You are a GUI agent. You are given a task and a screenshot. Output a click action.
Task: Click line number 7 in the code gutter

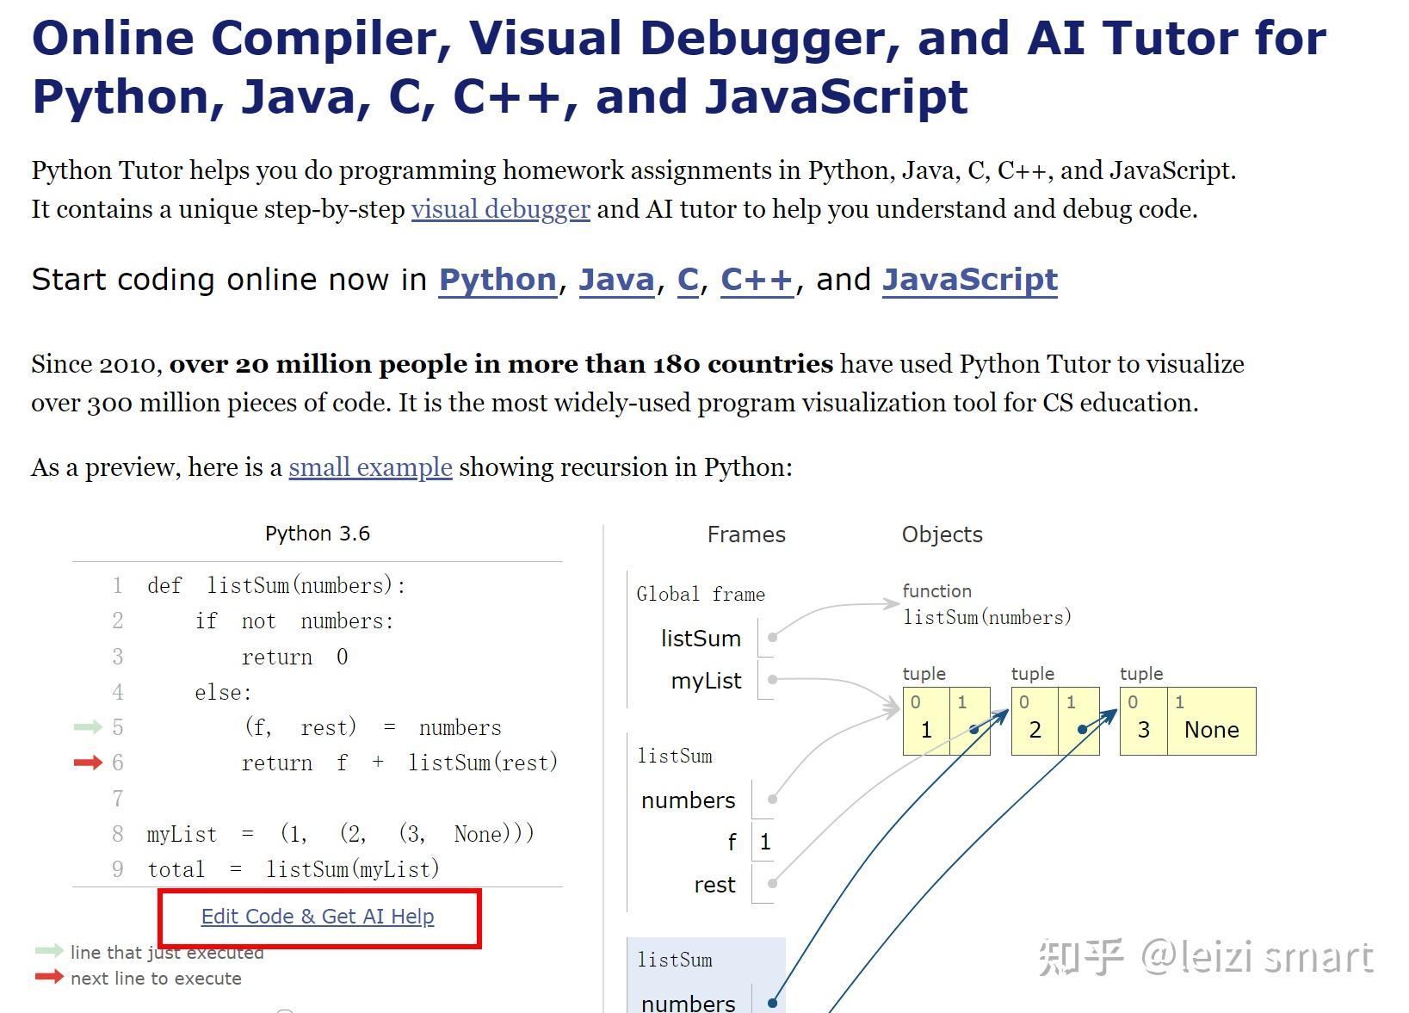point(118,799)
